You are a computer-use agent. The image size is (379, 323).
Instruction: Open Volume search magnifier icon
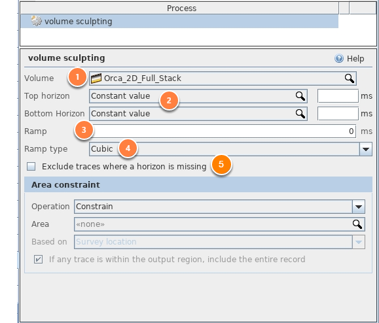pos(350,78)
